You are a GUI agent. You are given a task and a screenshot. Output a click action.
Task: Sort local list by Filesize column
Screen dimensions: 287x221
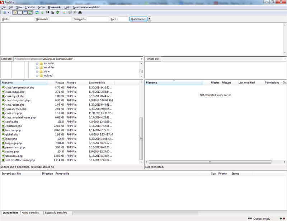pyautogui.click(x=56, y=83)
